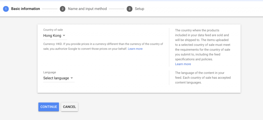Select the Basic information step label
Image resolution: width=263 pixels, height=120 pixels.
point(25,9)
